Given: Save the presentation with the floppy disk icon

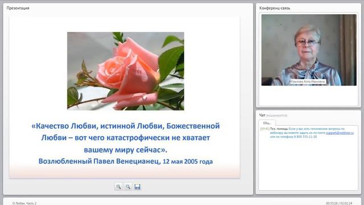Looking at the screenshot, I should 138,187.
